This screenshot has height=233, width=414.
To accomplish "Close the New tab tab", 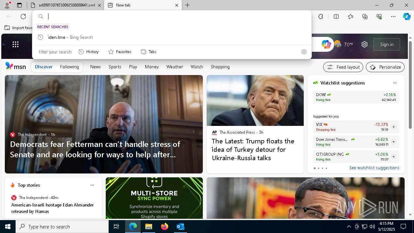I will (177, 5).
